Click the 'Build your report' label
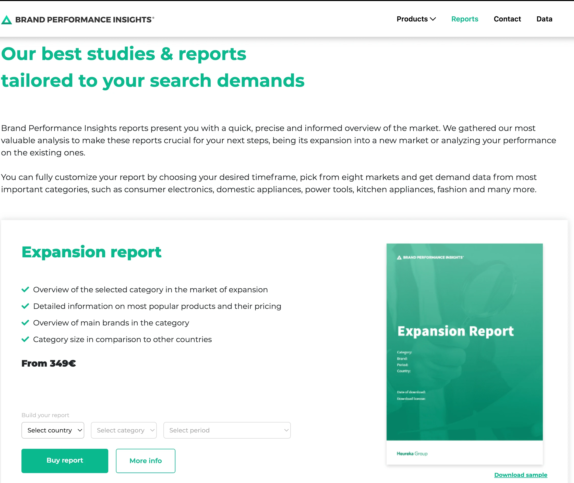 pyautogui.click(x=45, y=415)
